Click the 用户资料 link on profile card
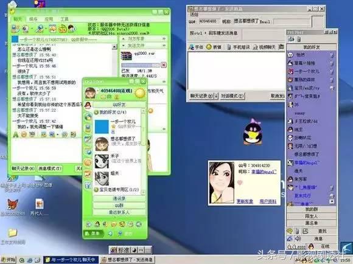Screen dimensions: 353x264 (x=268, y=201)
